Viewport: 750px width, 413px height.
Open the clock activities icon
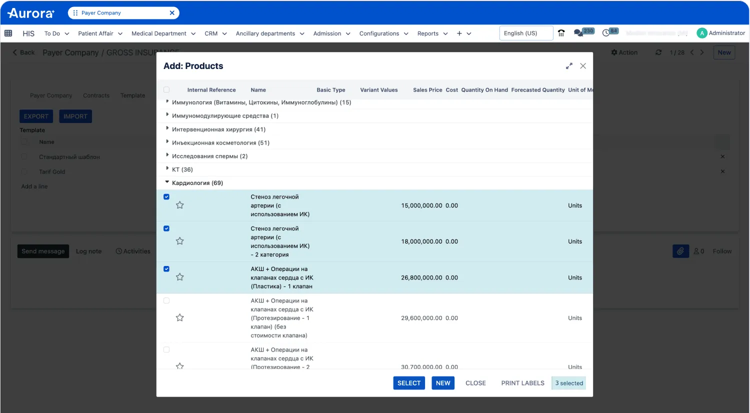(x=606, y=33)
